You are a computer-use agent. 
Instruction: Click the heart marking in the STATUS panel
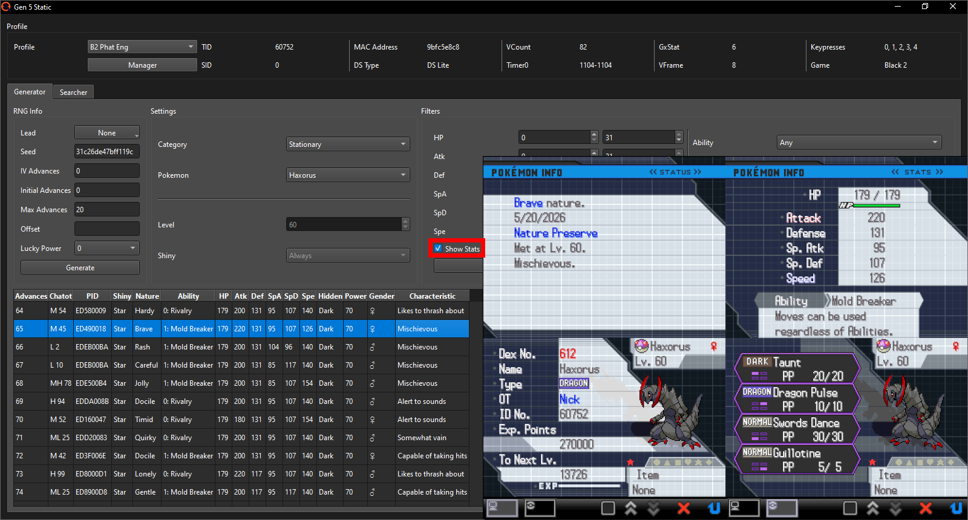click(x=689, y=463)
